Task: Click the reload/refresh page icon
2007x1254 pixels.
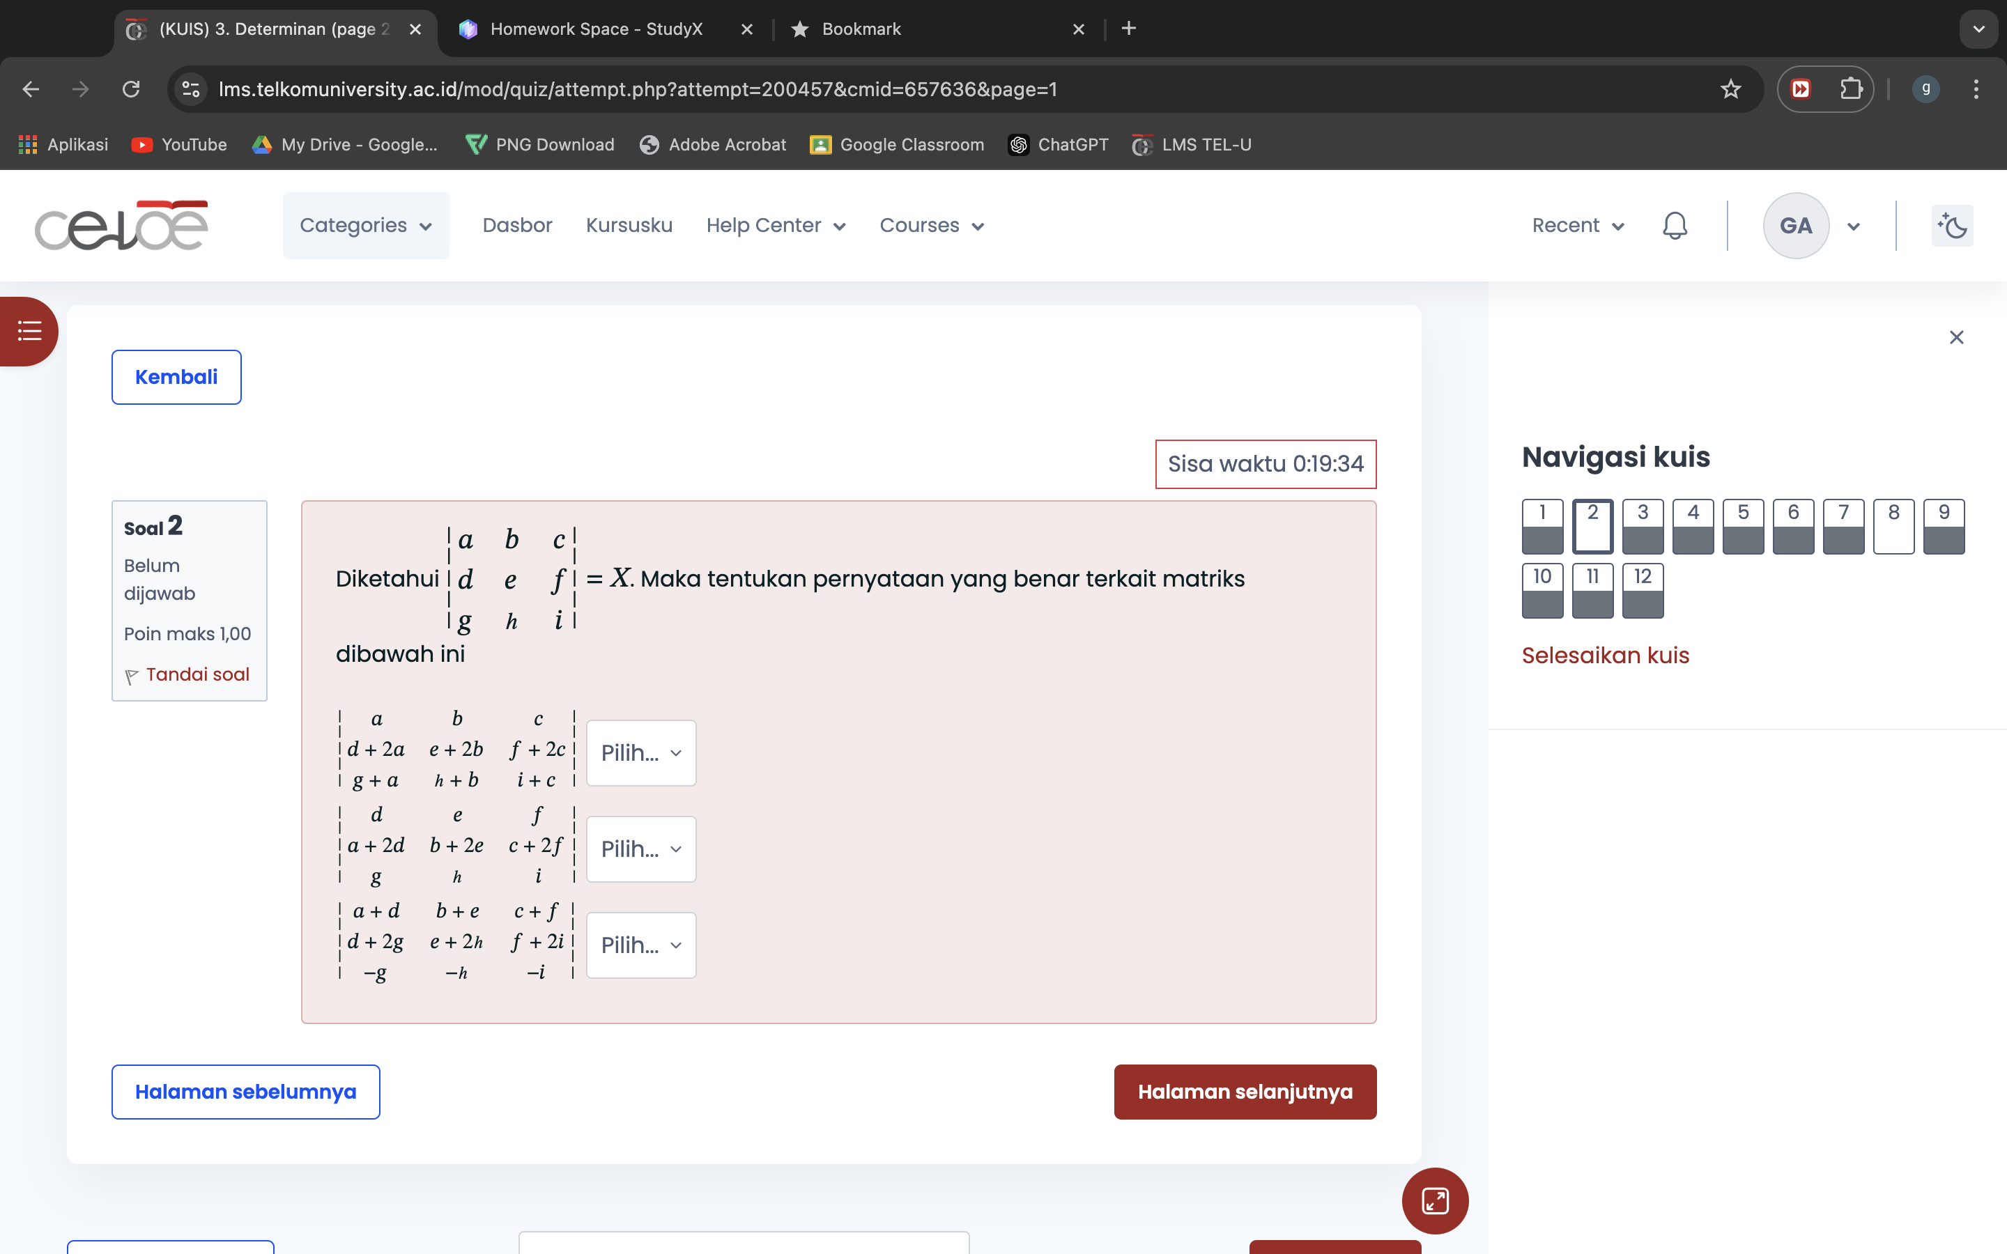Action: click(132, 90)
